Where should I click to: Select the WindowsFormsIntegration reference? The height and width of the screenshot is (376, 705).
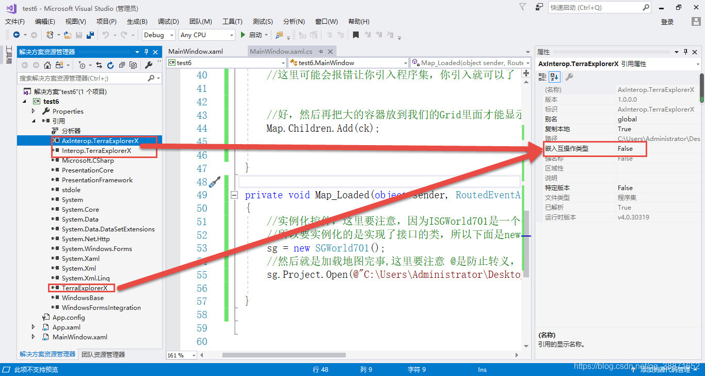coord(101,307)
